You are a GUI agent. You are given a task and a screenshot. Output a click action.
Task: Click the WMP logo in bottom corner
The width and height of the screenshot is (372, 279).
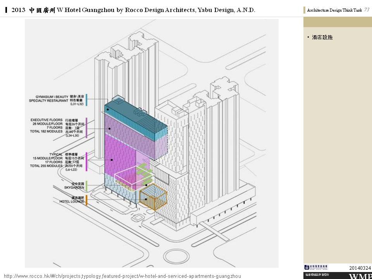[360, 276]
